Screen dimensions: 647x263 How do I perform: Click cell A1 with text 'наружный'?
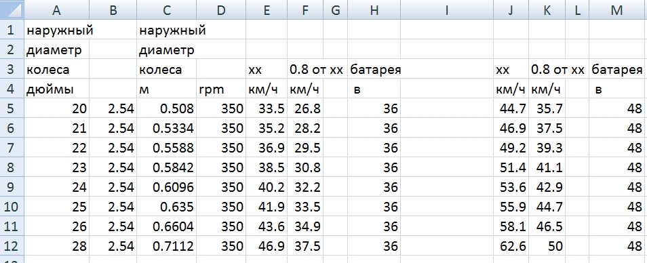[56, 30]
